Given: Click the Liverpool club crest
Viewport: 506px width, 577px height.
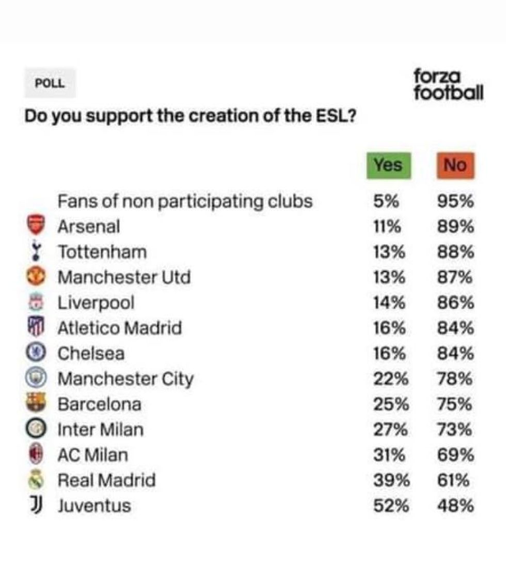Looking at the screenshot, I should [36, 302].
